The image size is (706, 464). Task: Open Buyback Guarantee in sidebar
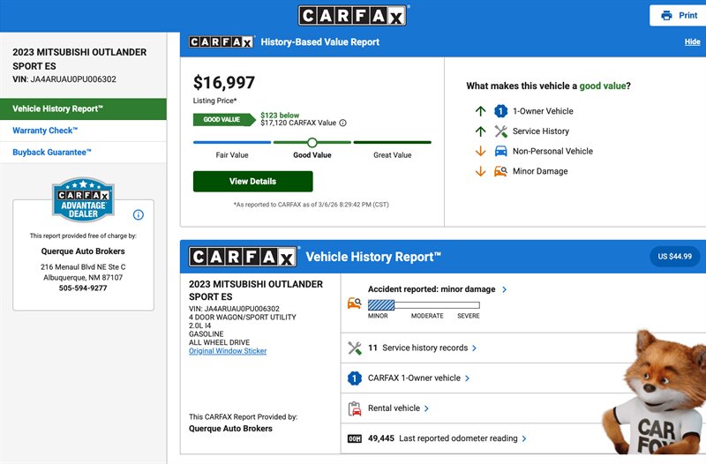(x=52, y=153)
